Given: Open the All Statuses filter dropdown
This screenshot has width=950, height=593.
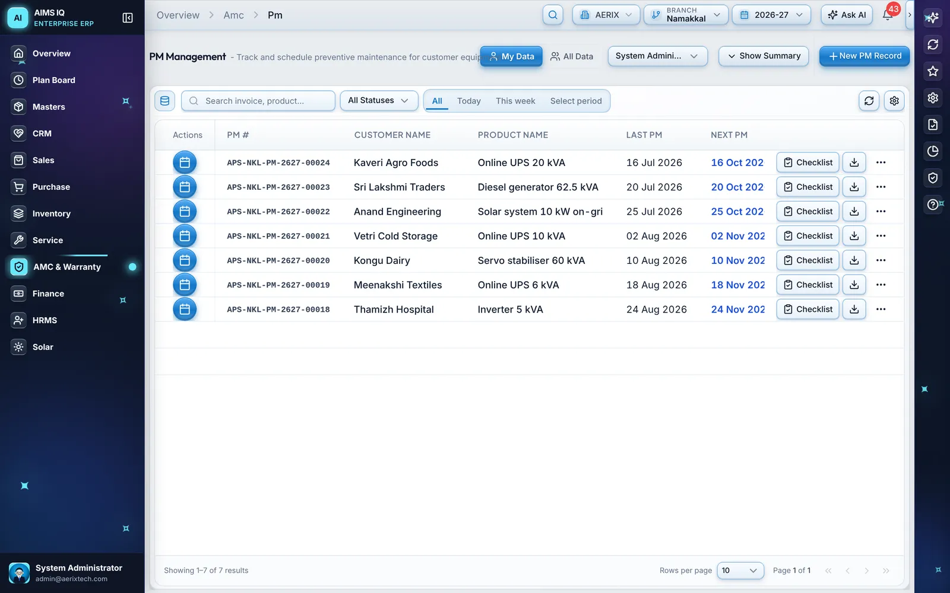Looking at the screenshot, I should [x=379, y=100].
